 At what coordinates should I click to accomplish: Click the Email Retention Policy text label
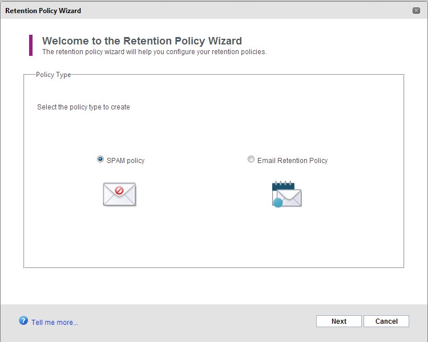pos(292,161)
